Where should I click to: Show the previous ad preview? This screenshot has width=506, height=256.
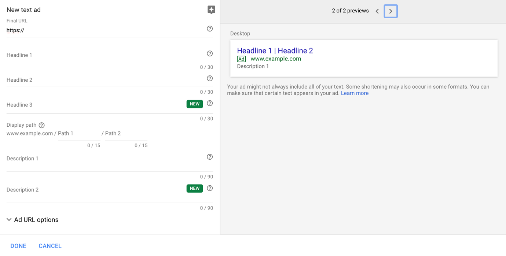click(x=377, y=11)
